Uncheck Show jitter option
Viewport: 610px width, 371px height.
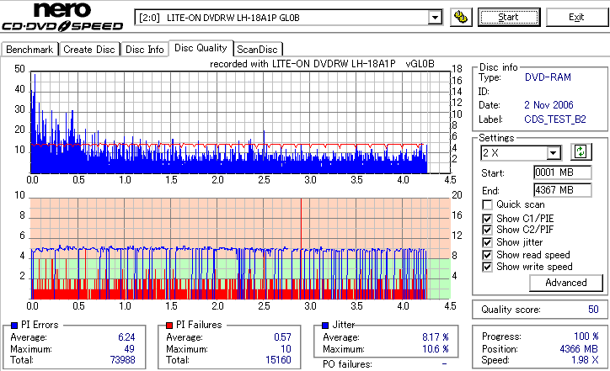coord(487,242)
